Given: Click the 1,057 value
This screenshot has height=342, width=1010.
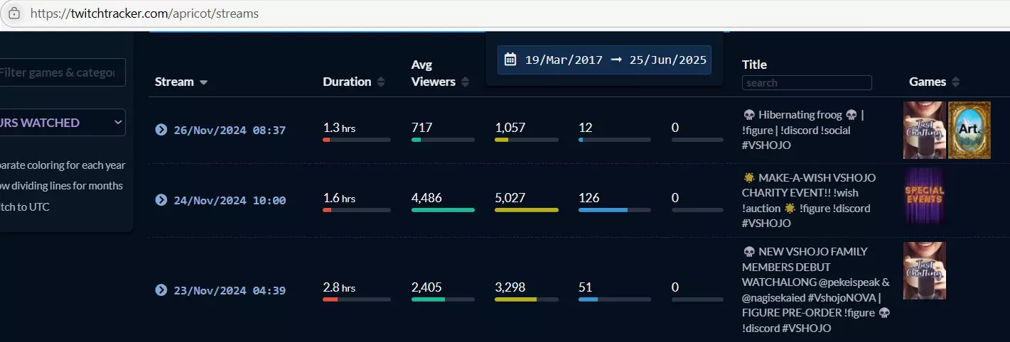Looking at the screenshot, I should 510,128.
